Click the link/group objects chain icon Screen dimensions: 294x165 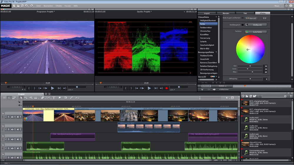coord(71,98)
